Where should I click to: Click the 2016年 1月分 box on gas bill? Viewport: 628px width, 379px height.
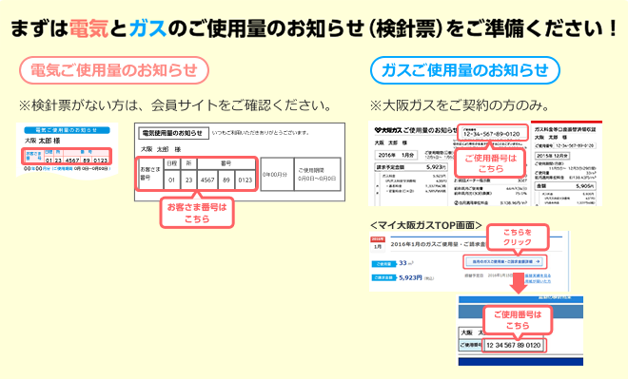pyautogui.click(x=397, y=155)
